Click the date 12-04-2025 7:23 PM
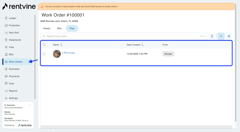This screenshot has width=240, height=132. tap(137, 54)
